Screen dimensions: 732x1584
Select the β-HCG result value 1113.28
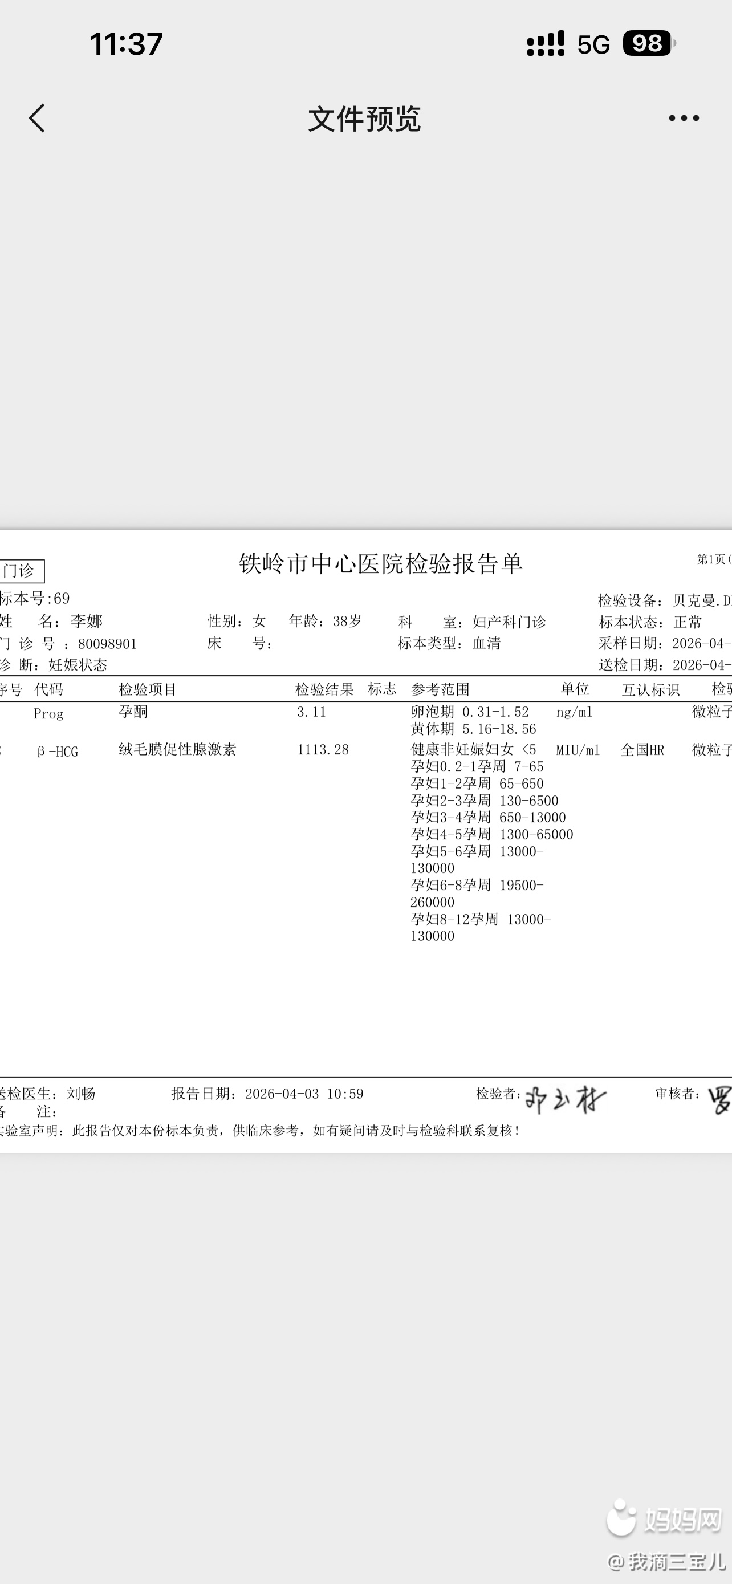[x=323, y=750]
